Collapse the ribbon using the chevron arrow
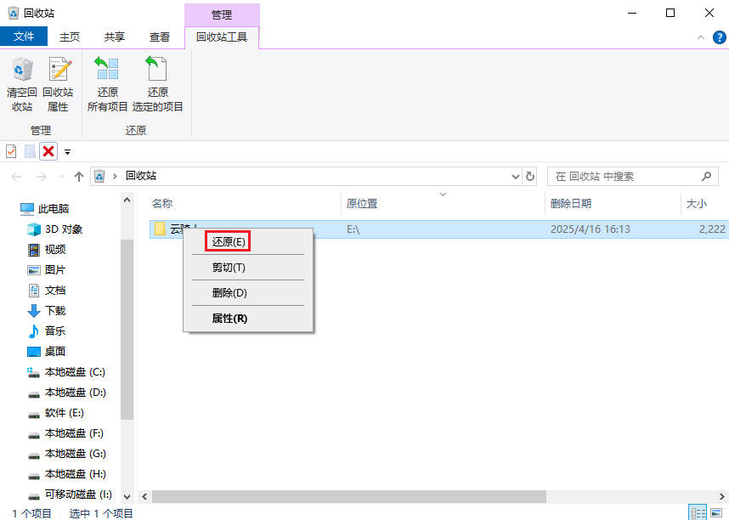 click(701, 37)
